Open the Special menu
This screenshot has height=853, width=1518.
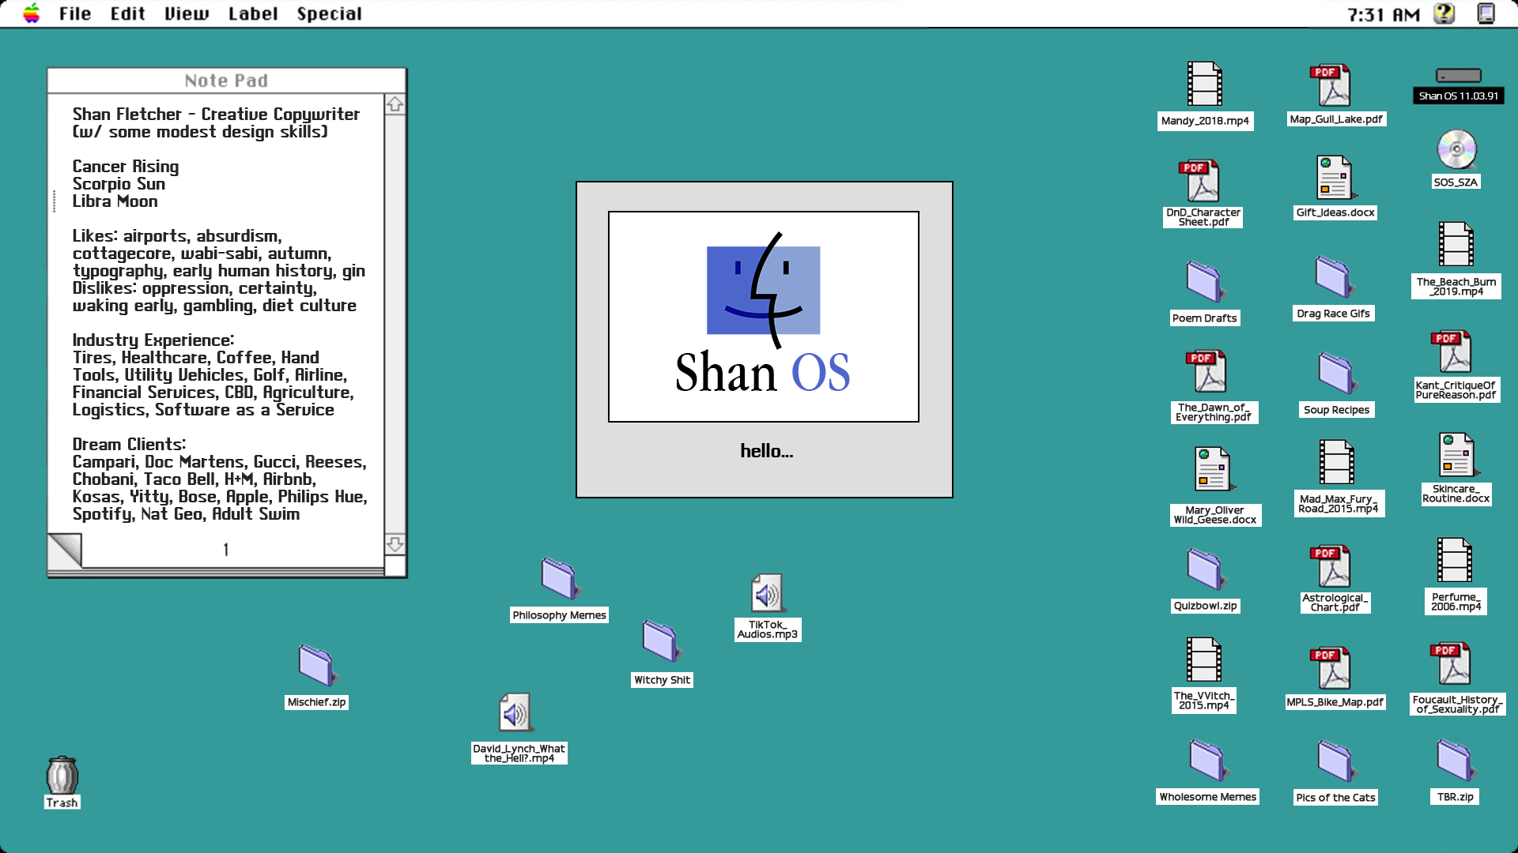pos(329,13)
